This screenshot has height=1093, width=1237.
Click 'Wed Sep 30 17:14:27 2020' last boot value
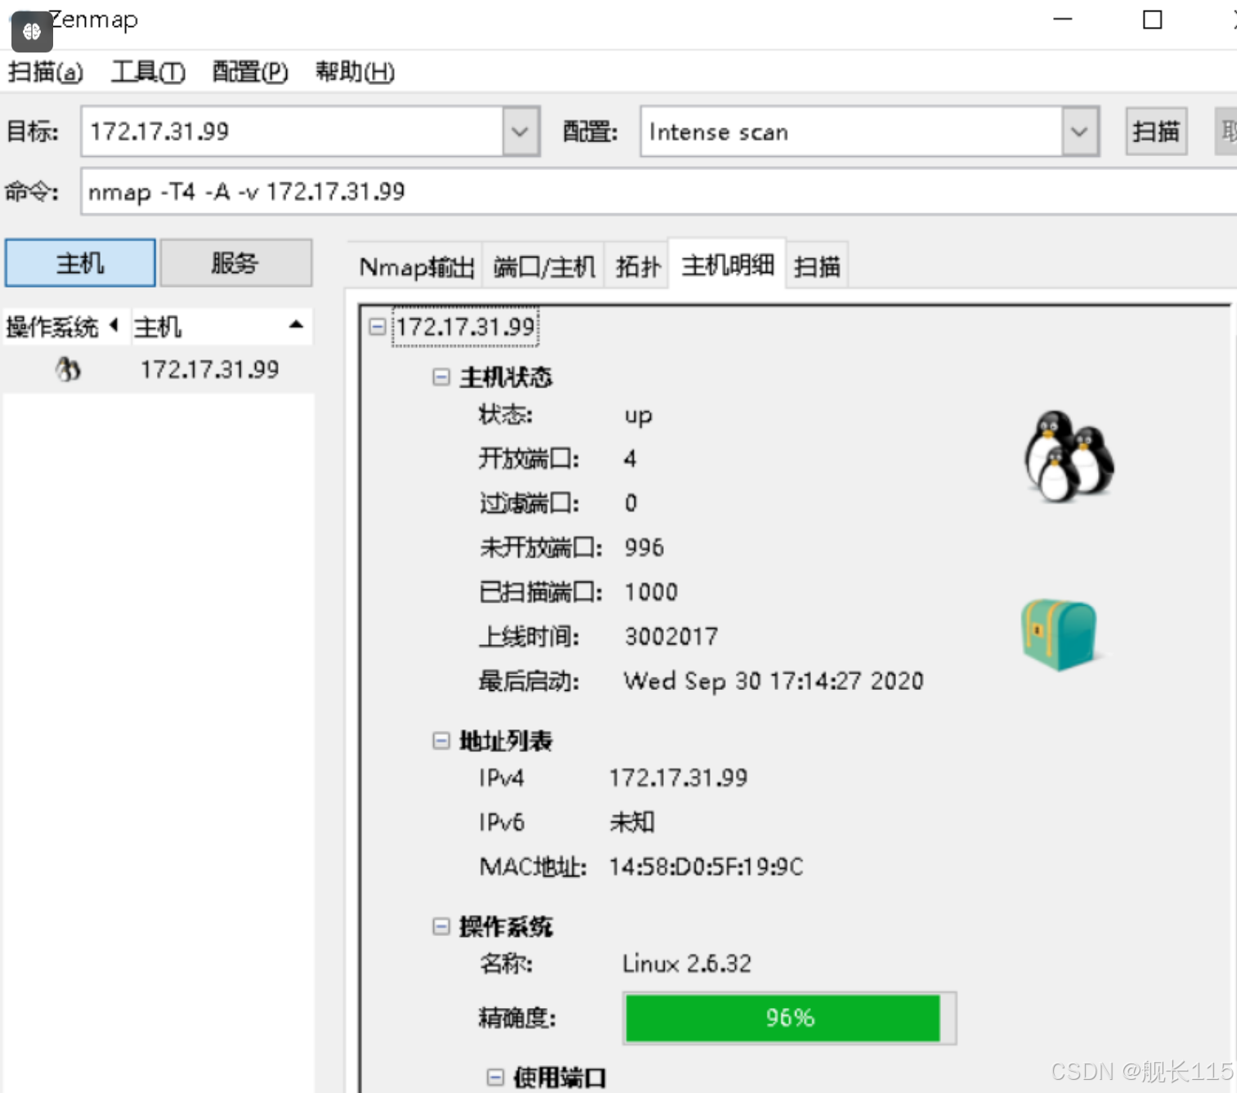(773, 680)
